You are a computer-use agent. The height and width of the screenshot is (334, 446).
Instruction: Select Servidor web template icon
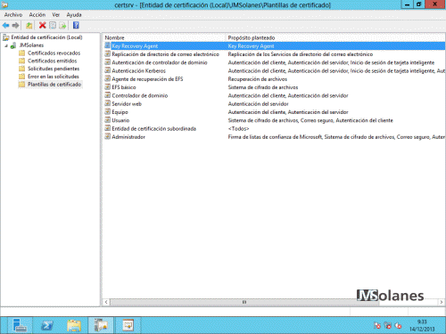coord(108,103)
